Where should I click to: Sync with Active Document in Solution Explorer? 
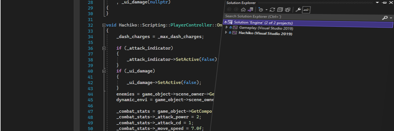[x=273, y=10]
